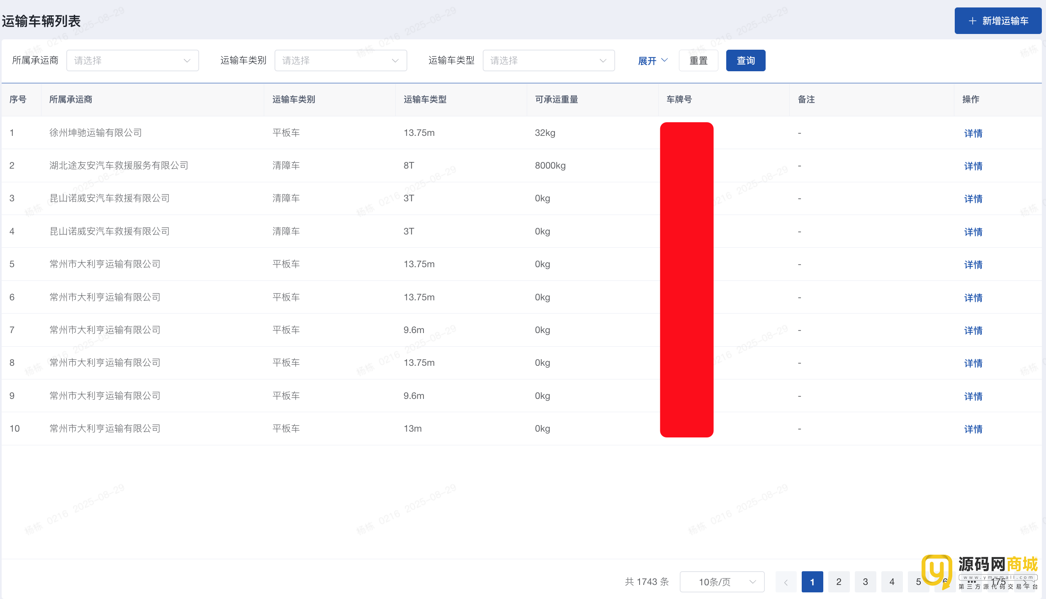Open the 所属承运商 filter dropdown
This screenshot has height=599, width=1046.
(x=132, y=60)
